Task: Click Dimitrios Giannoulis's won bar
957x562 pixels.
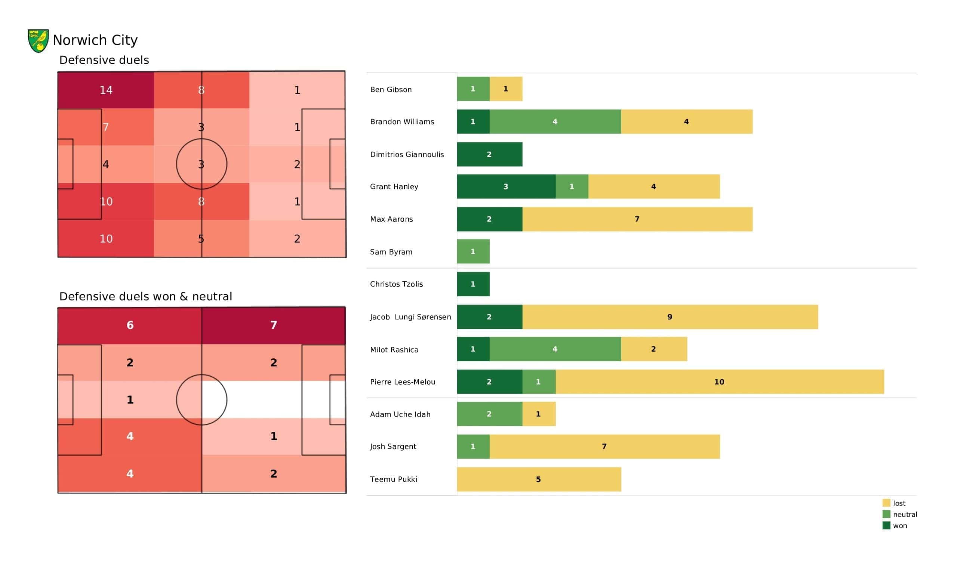Action: pyautogui.click(x=489, y=154)
